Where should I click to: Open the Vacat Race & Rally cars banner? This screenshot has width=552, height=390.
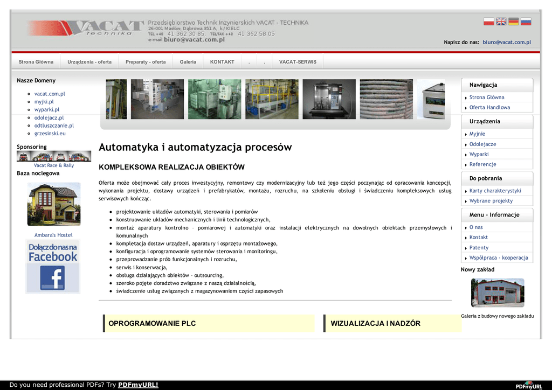coord(53,157)
